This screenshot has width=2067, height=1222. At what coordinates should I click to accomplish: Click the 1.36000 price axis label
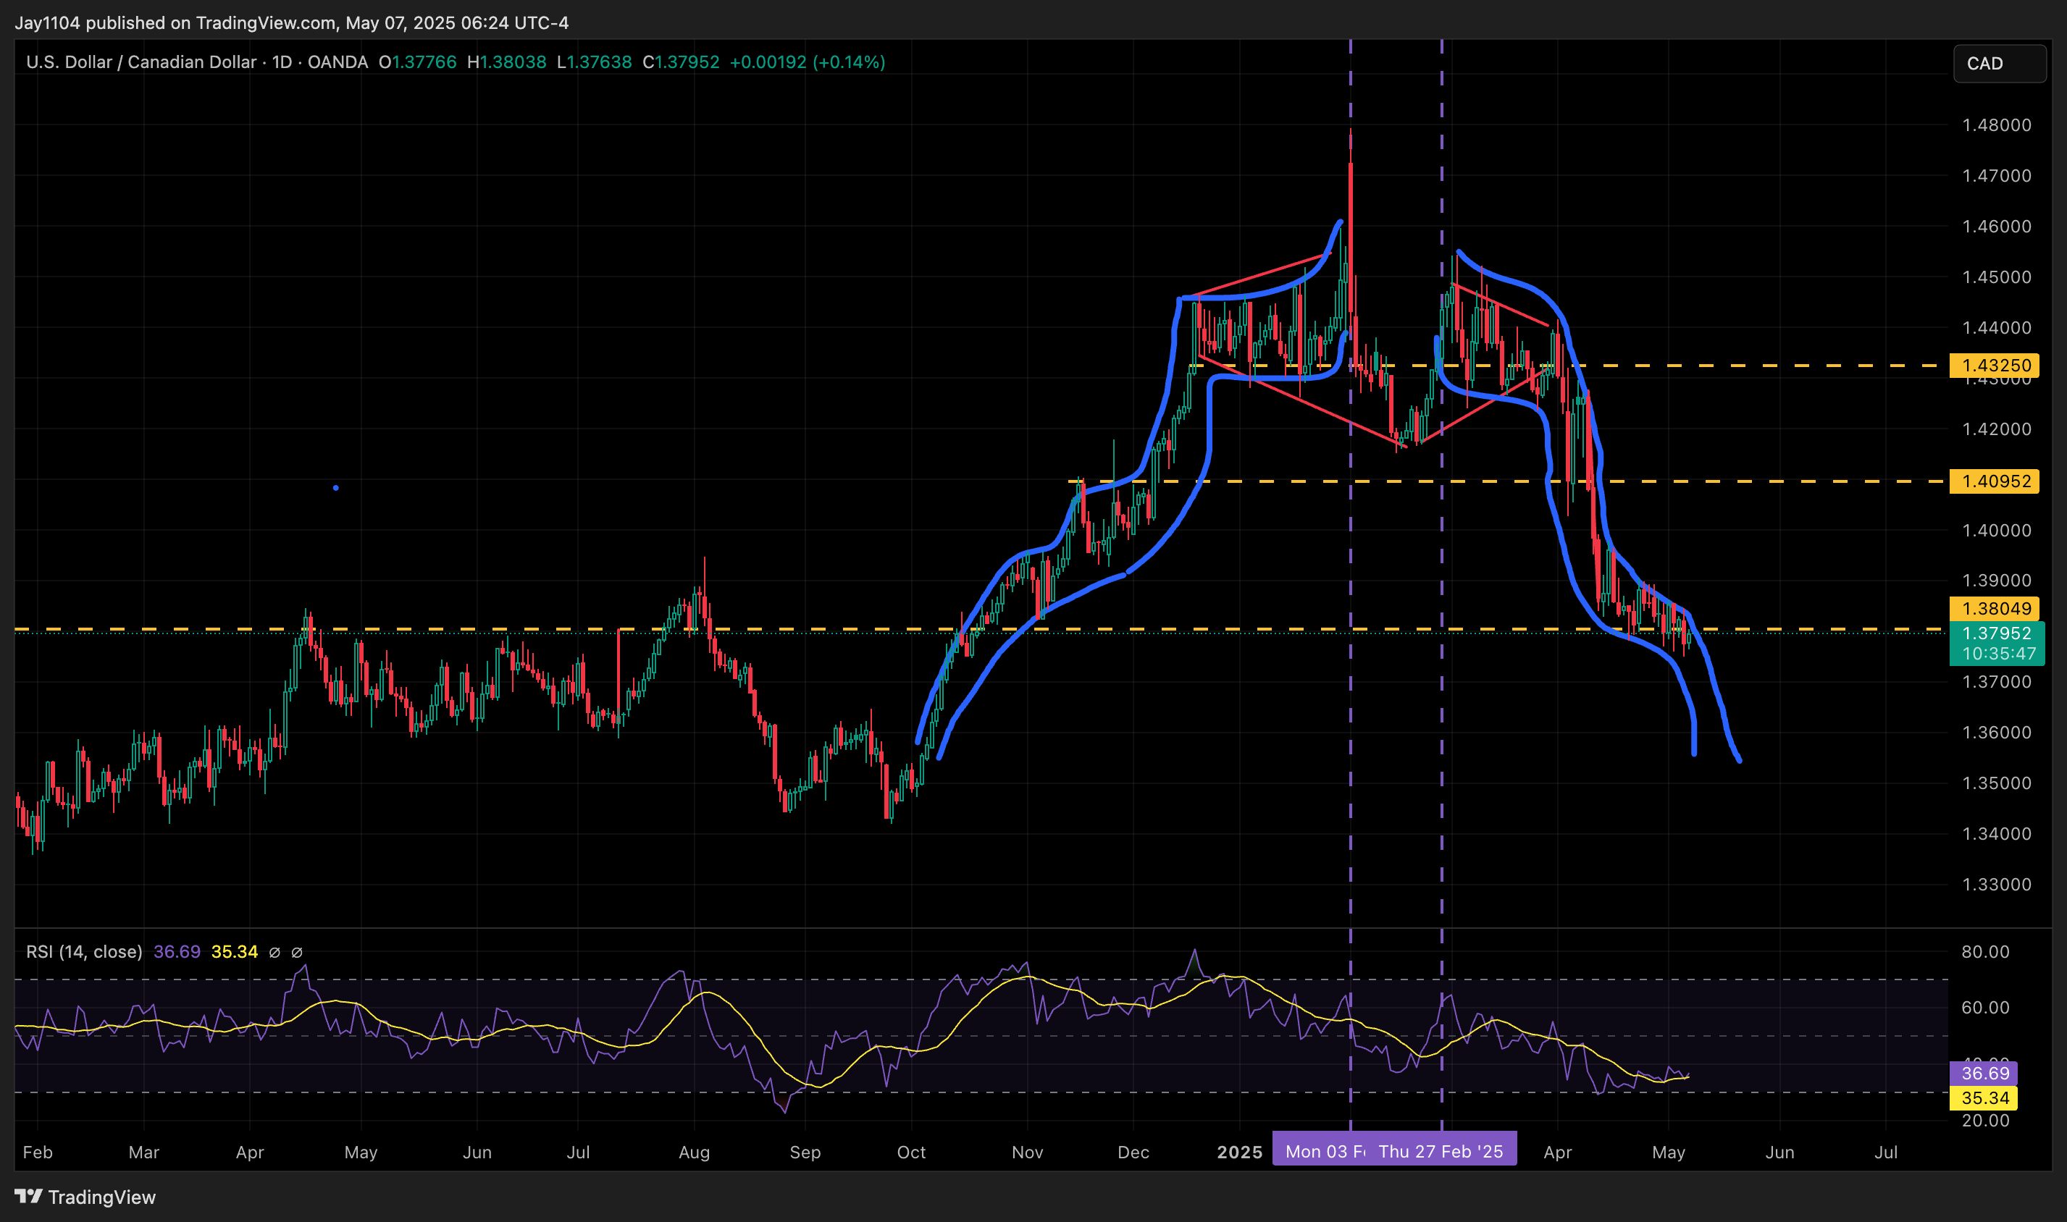tap(1996, 732)
